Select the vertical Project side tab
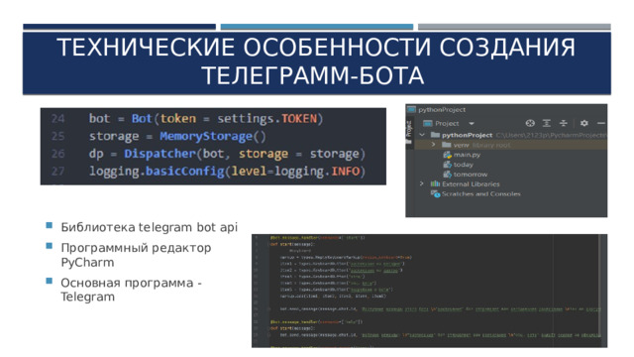 click(x=409, y=129)
